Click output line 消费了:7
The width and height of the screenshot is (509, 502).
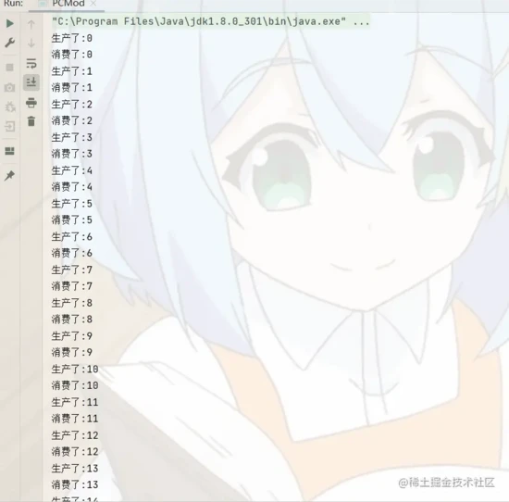tap(72, 286)
